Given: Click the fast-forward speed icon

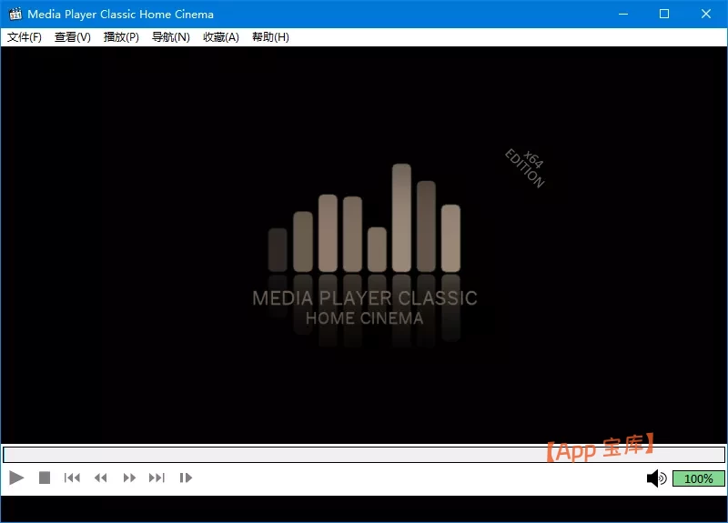Looking at the screenshot, I should [129, 478].
